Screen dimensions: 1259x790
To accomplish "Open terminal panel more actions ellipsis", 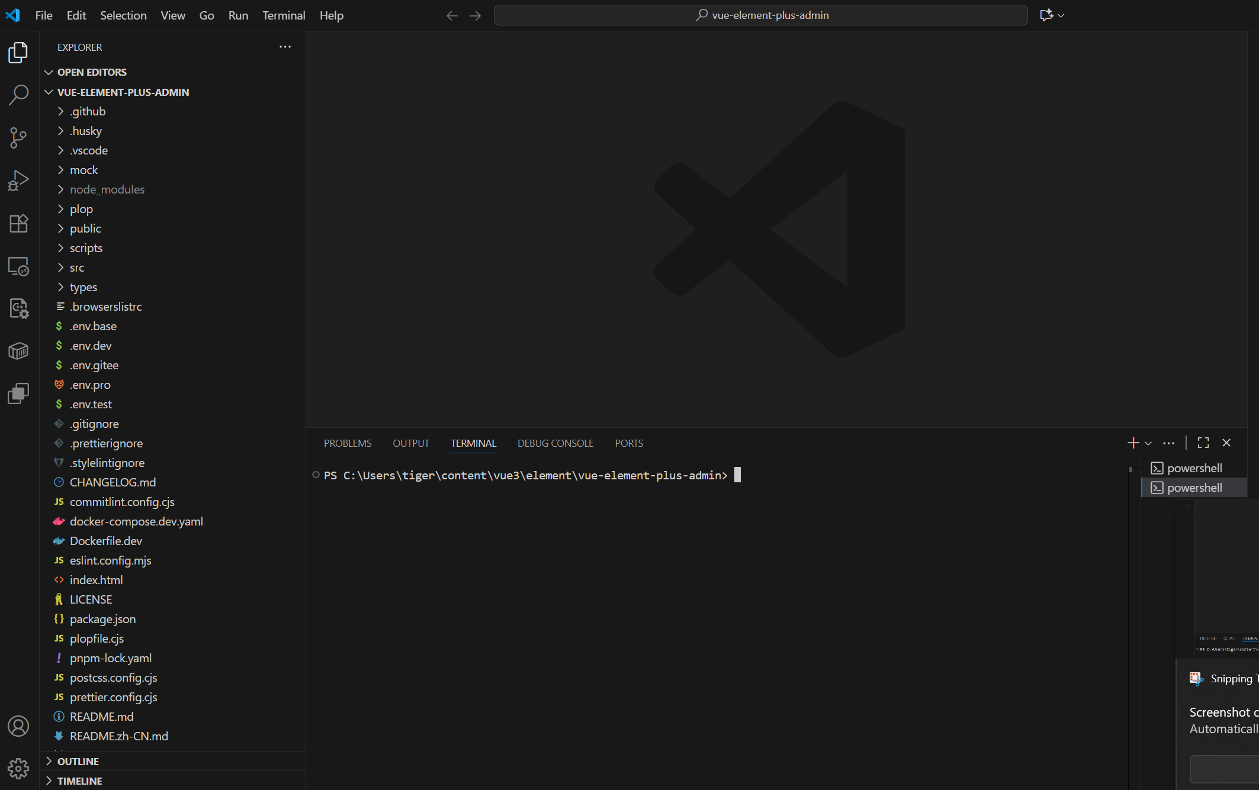I will point(1168,443).
